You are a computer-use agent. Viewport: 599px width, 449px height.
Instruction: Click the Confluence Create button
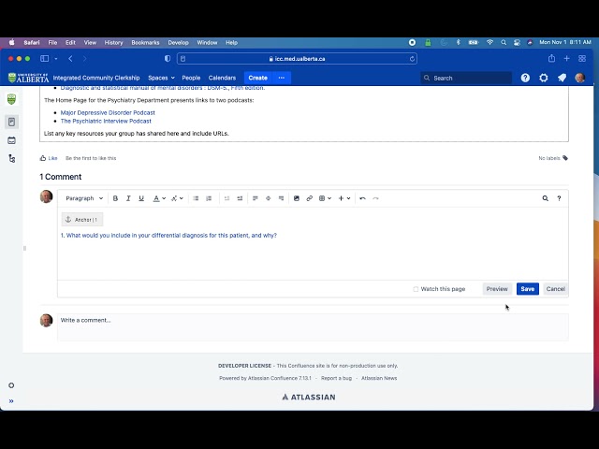[x=258, y=78]
